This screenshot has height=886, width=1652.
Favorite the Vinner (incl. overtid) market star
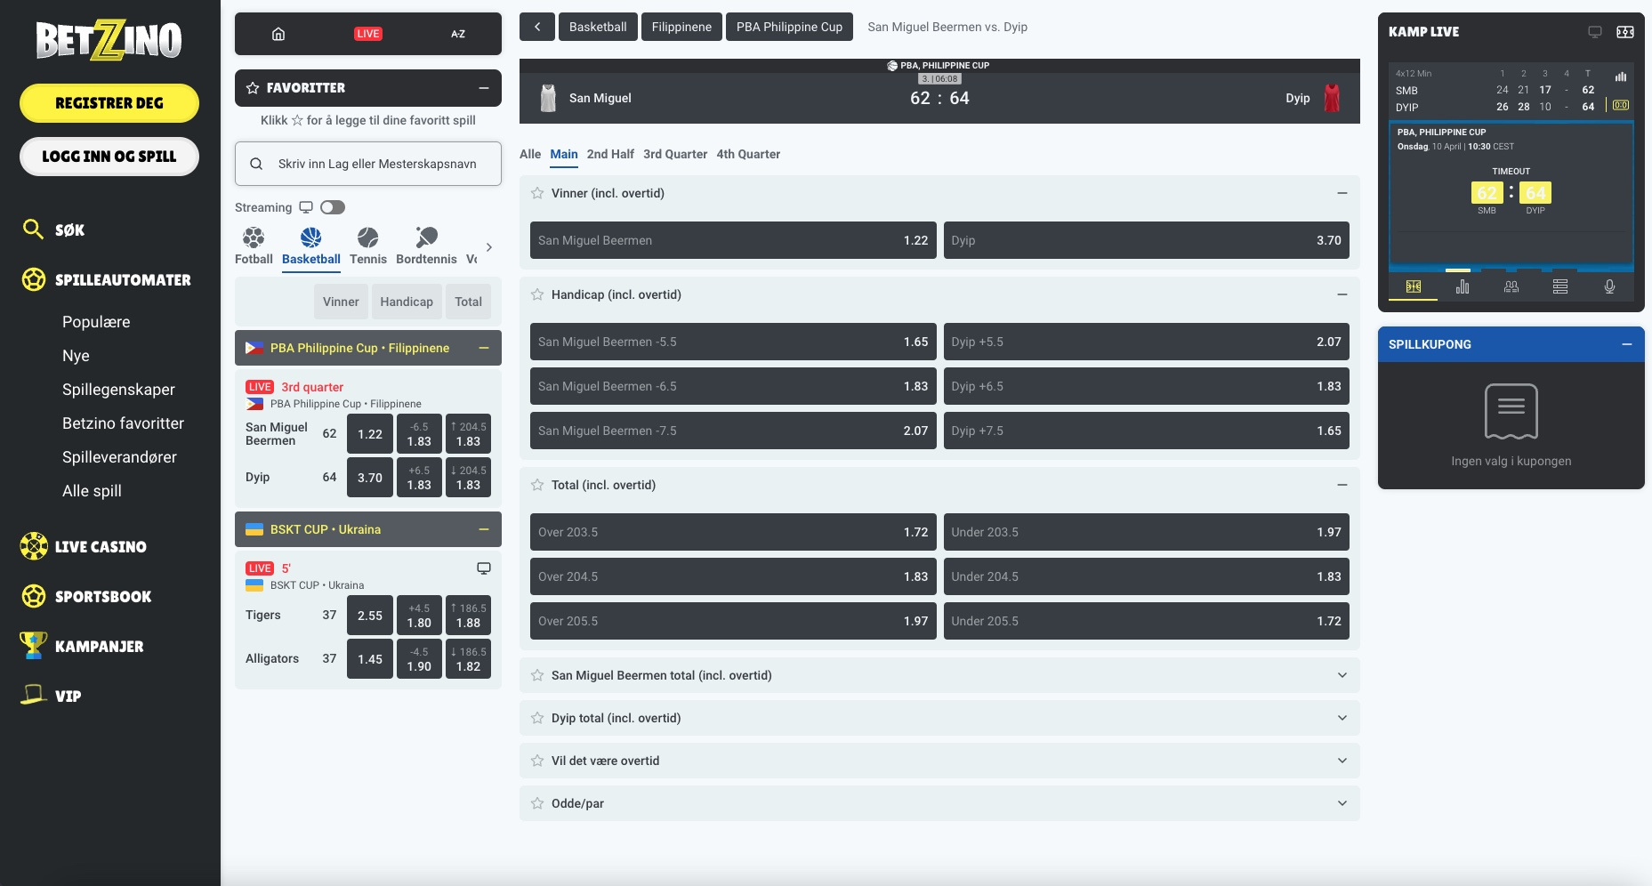[537, 193]
